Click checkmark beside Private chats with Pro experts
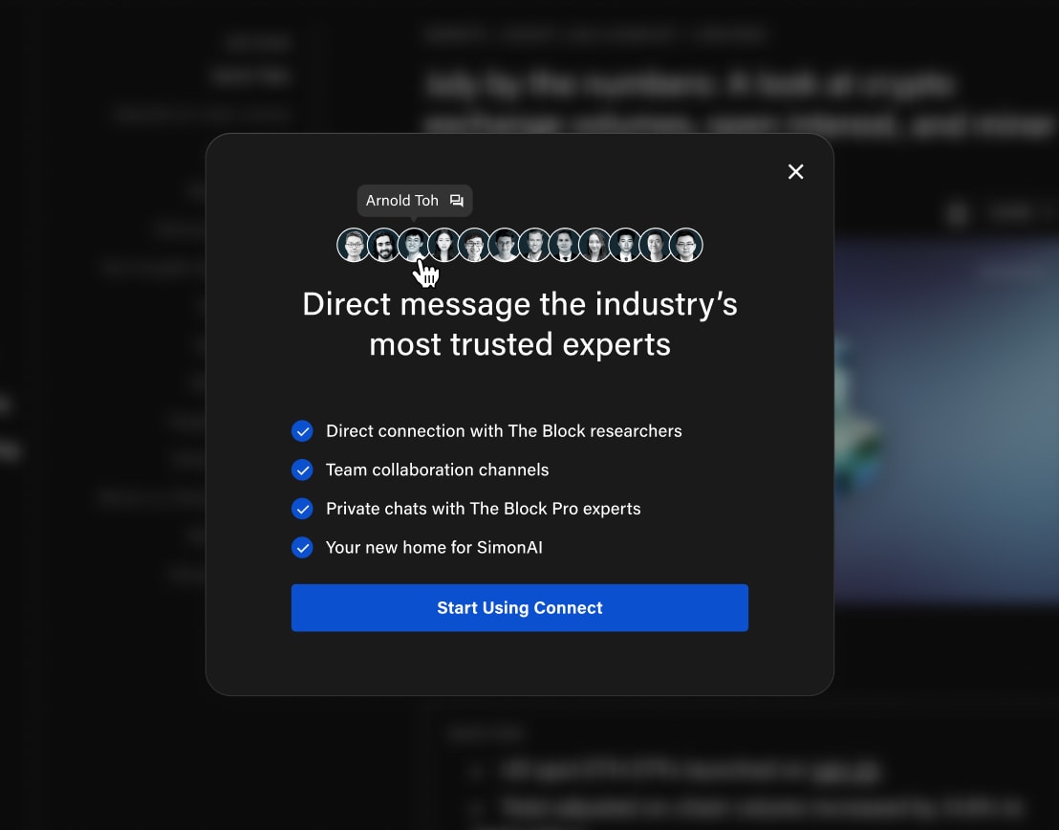This screenshot has height=830, width=1059. [302, 509]
